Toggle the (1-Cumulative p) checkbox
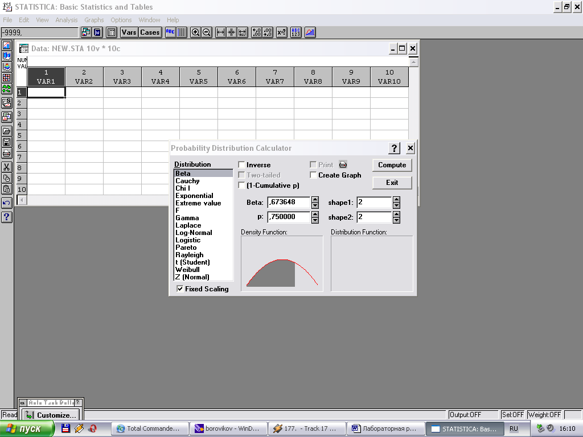The image size is (583, 437). [x=241, y=185]
